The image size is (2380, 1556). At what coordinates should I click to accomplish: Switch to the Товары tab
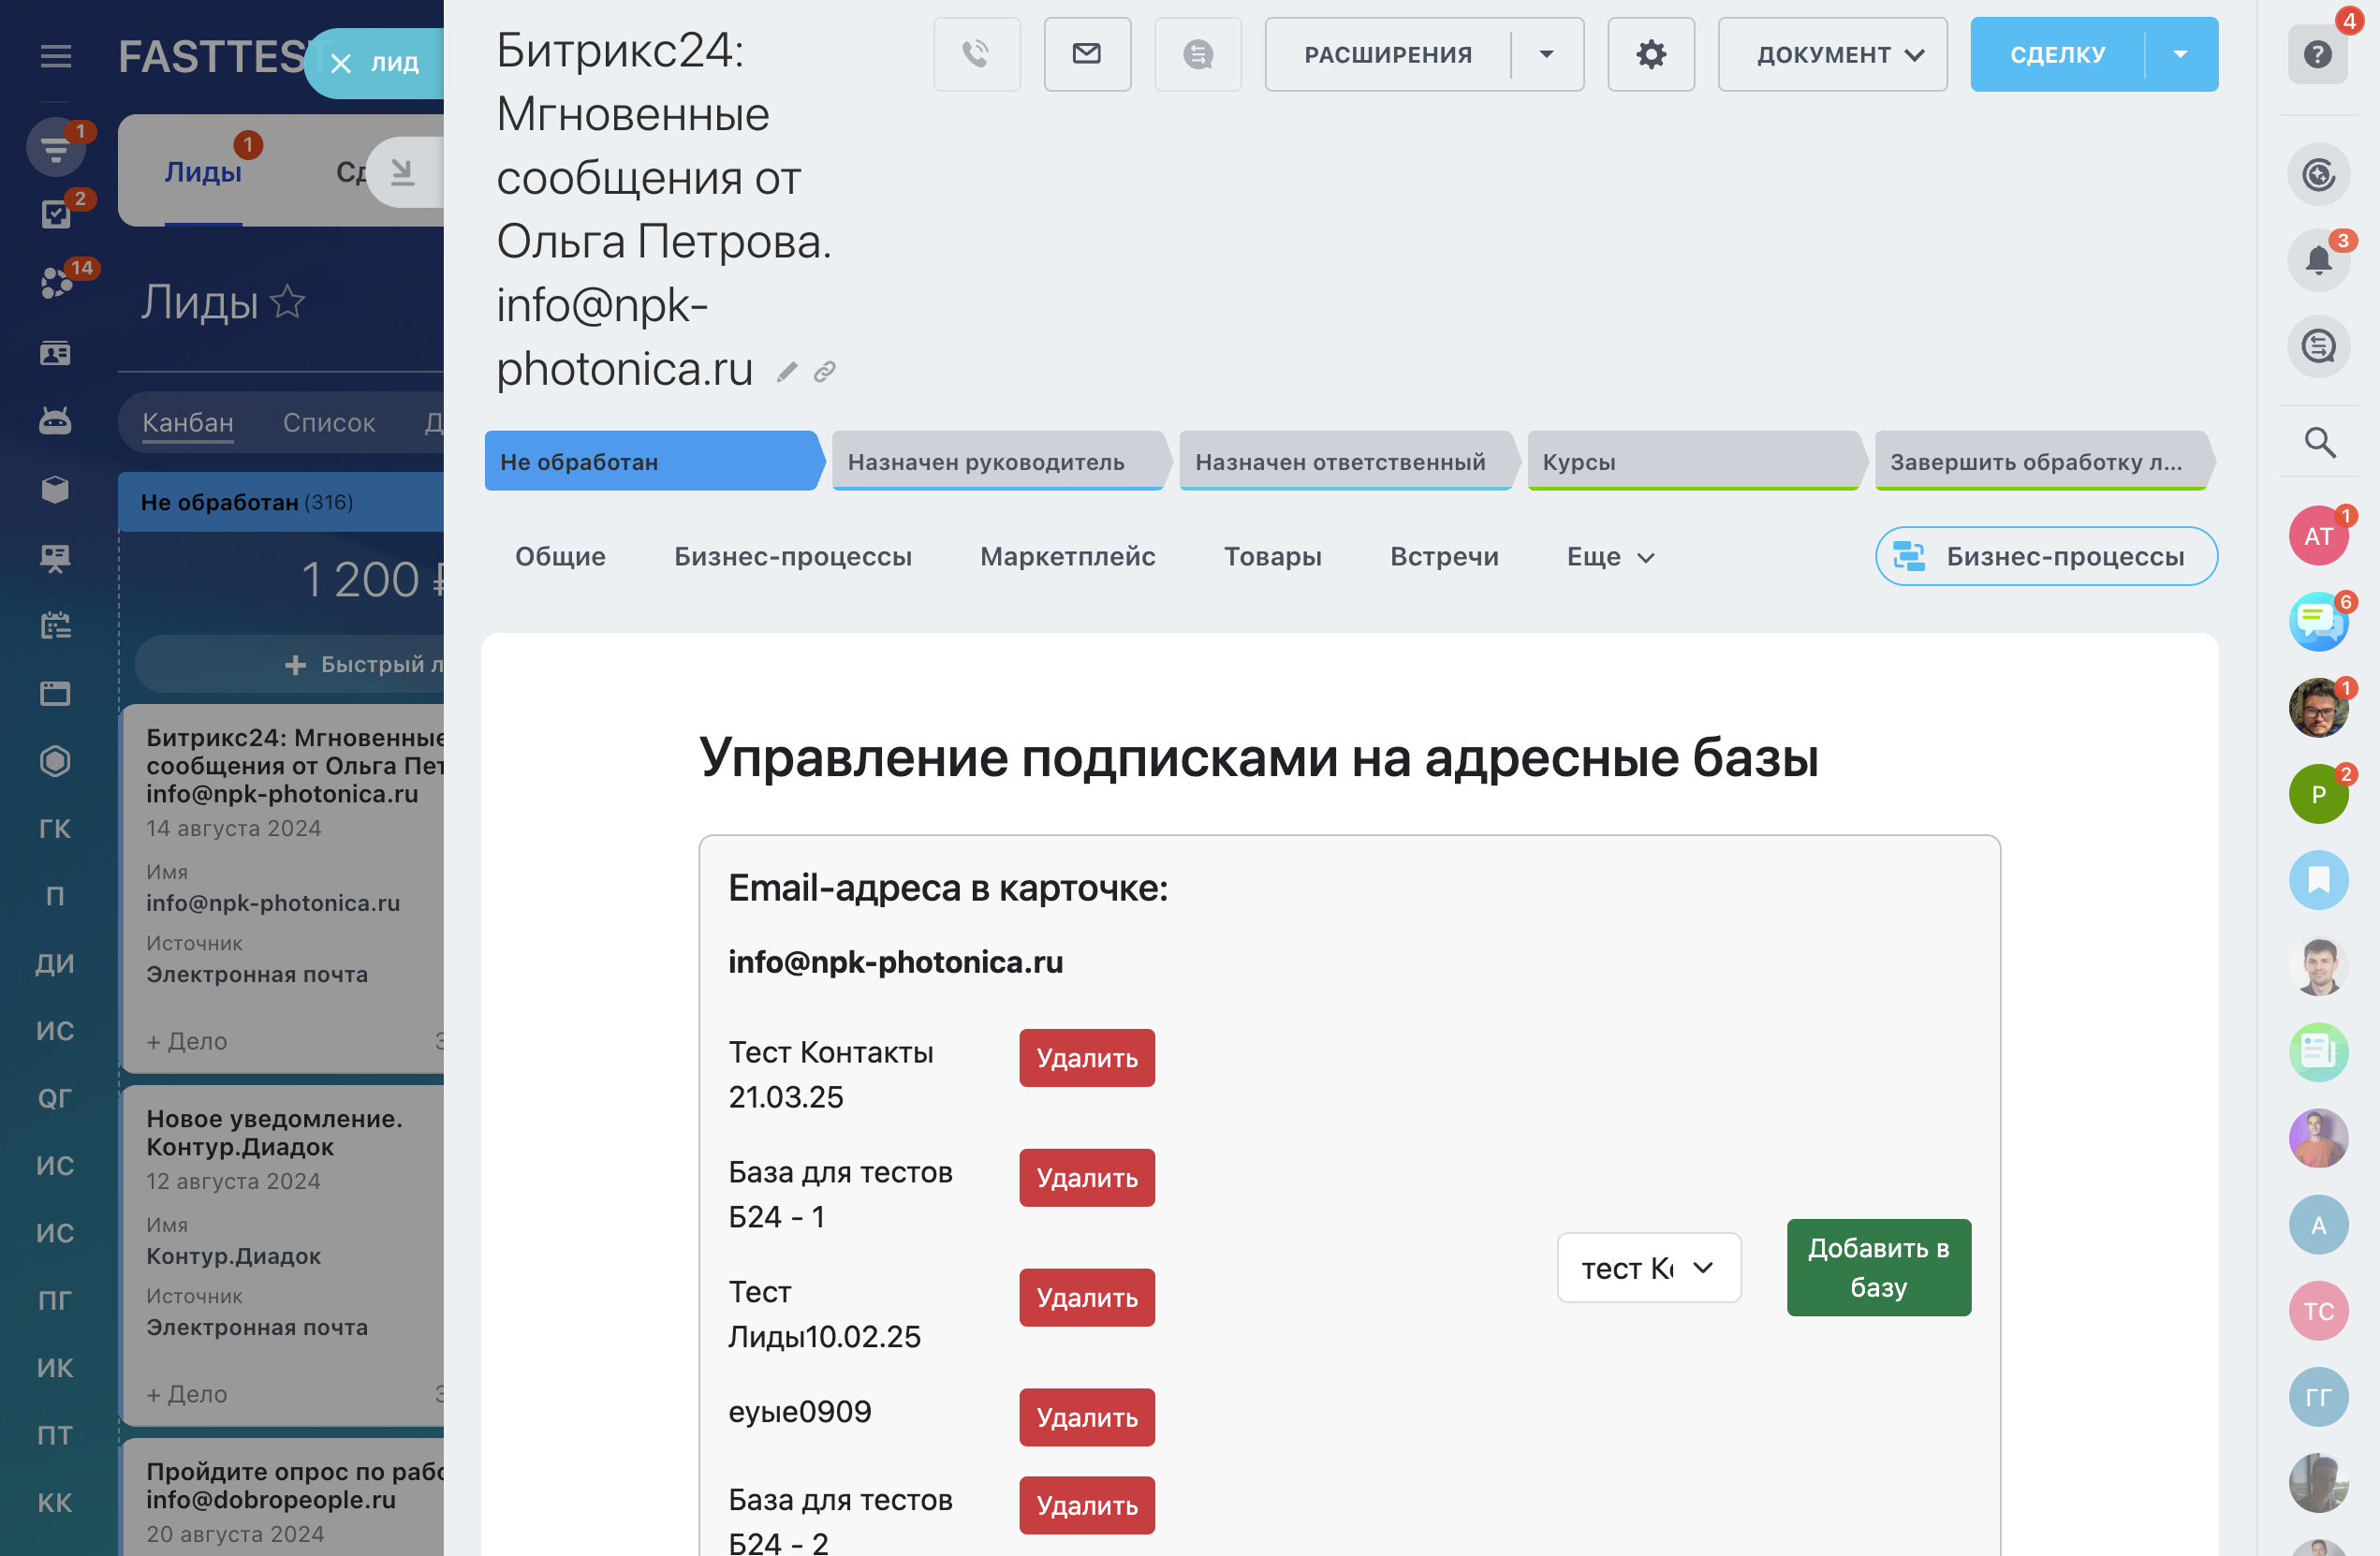click(x=1272, y=556)
